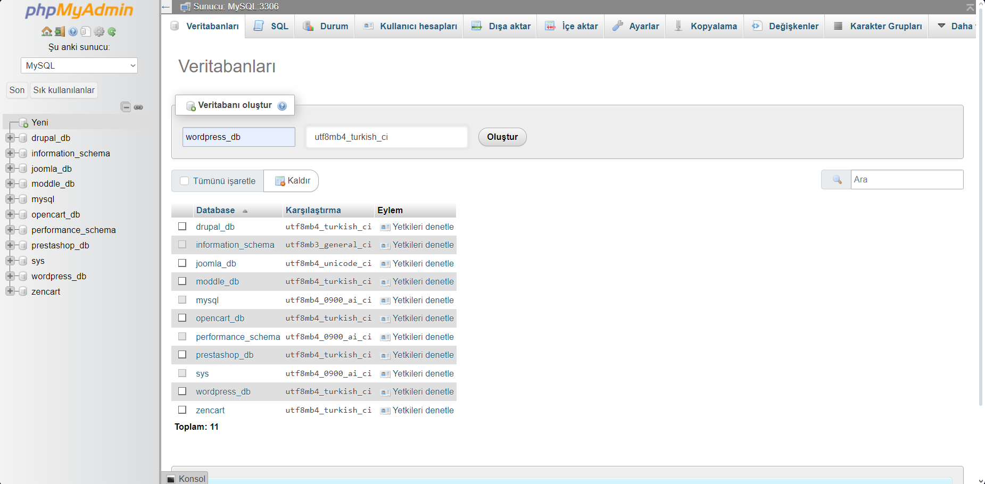Check the Tümünü işaretle checkbox
The image size is (985, 484).
185,181
